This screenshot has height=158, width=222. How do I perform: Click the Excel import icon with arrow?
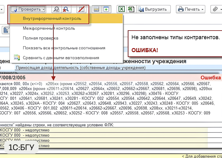[x=131, y=9]
